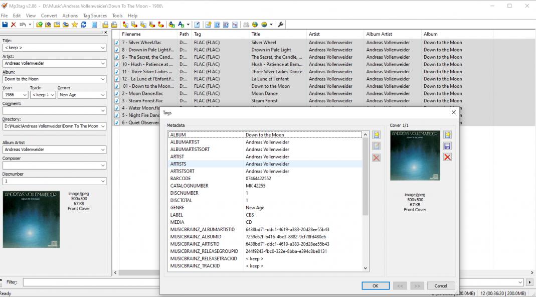Image resolution: width=536 pixels, height=297 pixels.
Task: Click the save cover floppy icon in the Tags dialog
Action: click(x=448, y=146)
